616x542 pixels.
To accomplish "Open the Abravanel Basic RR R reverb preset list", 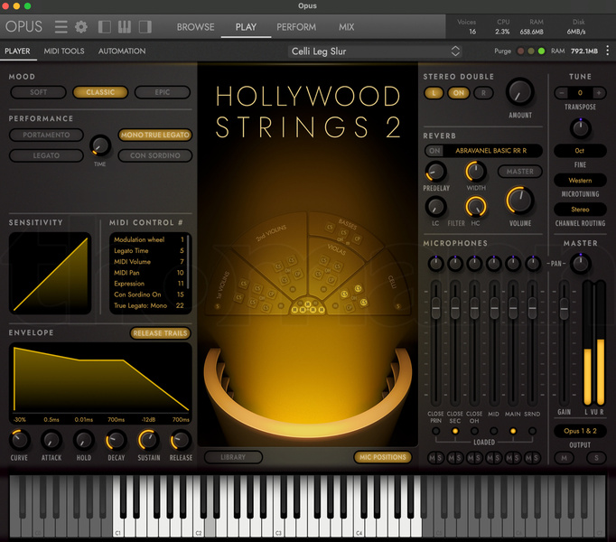I will pyautogui.click(x=491, y=151).
